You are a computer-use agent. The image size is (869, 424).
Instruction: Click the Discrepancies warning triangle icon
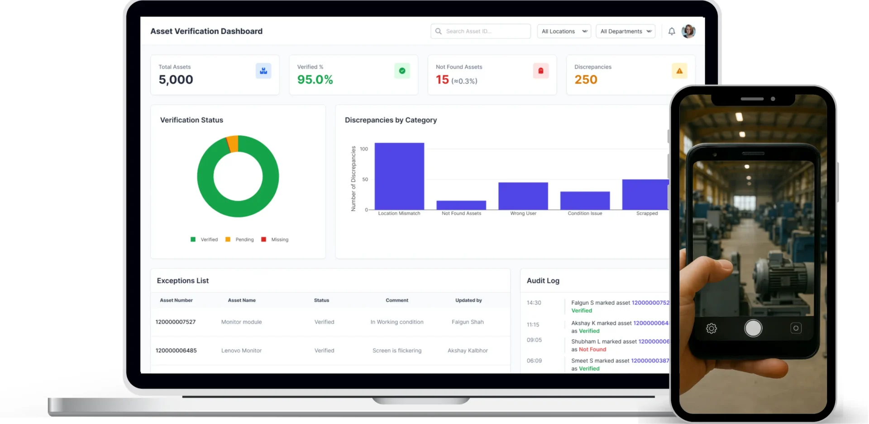679,71
